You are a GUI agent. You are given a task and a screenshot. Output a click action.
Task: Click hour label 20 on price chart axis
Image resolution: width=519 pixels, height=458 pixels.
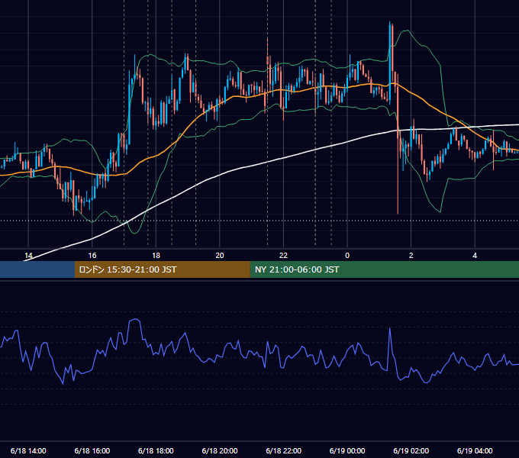pos(220,256)
